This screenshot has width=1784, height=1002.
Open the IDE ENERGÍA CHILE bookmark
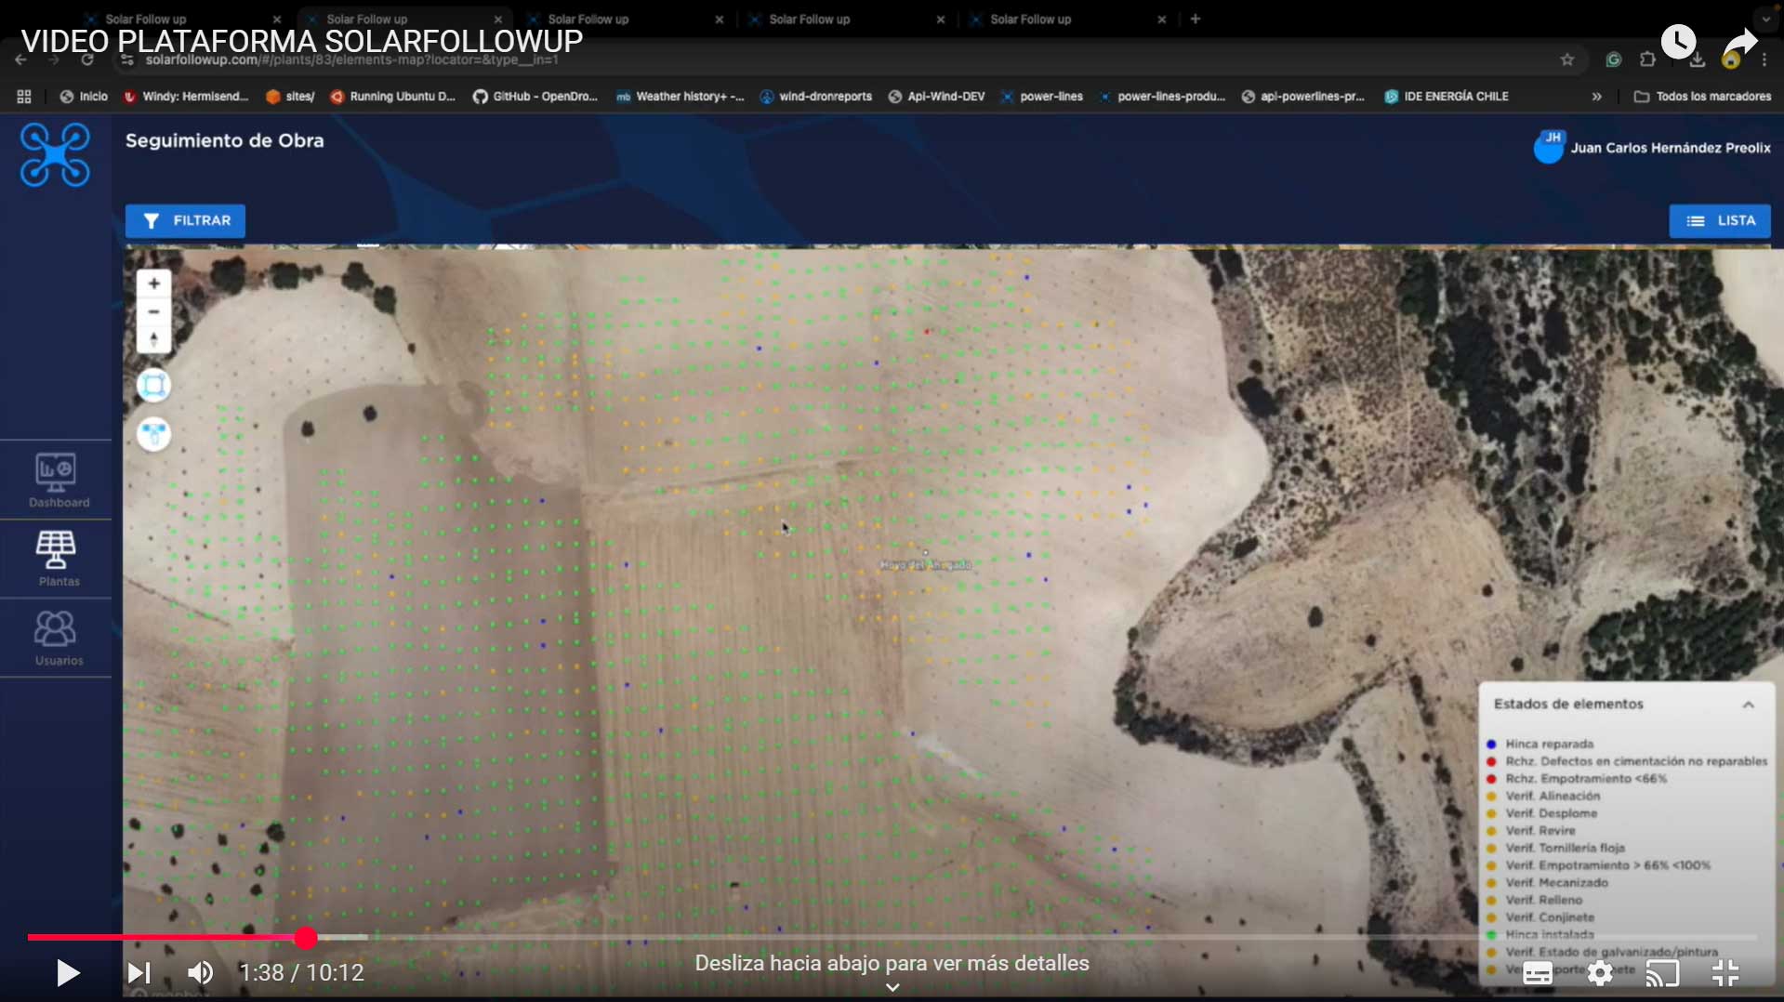click(x=1447, y=97)
